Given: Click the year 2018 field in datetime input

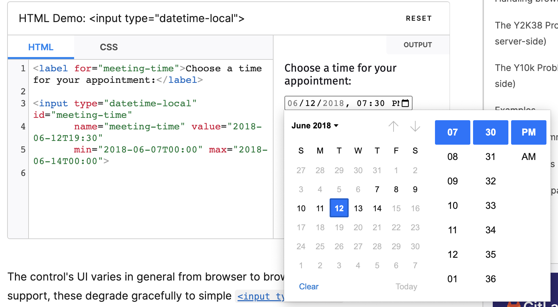Looking at the screenshot, I should click(333, 103).
